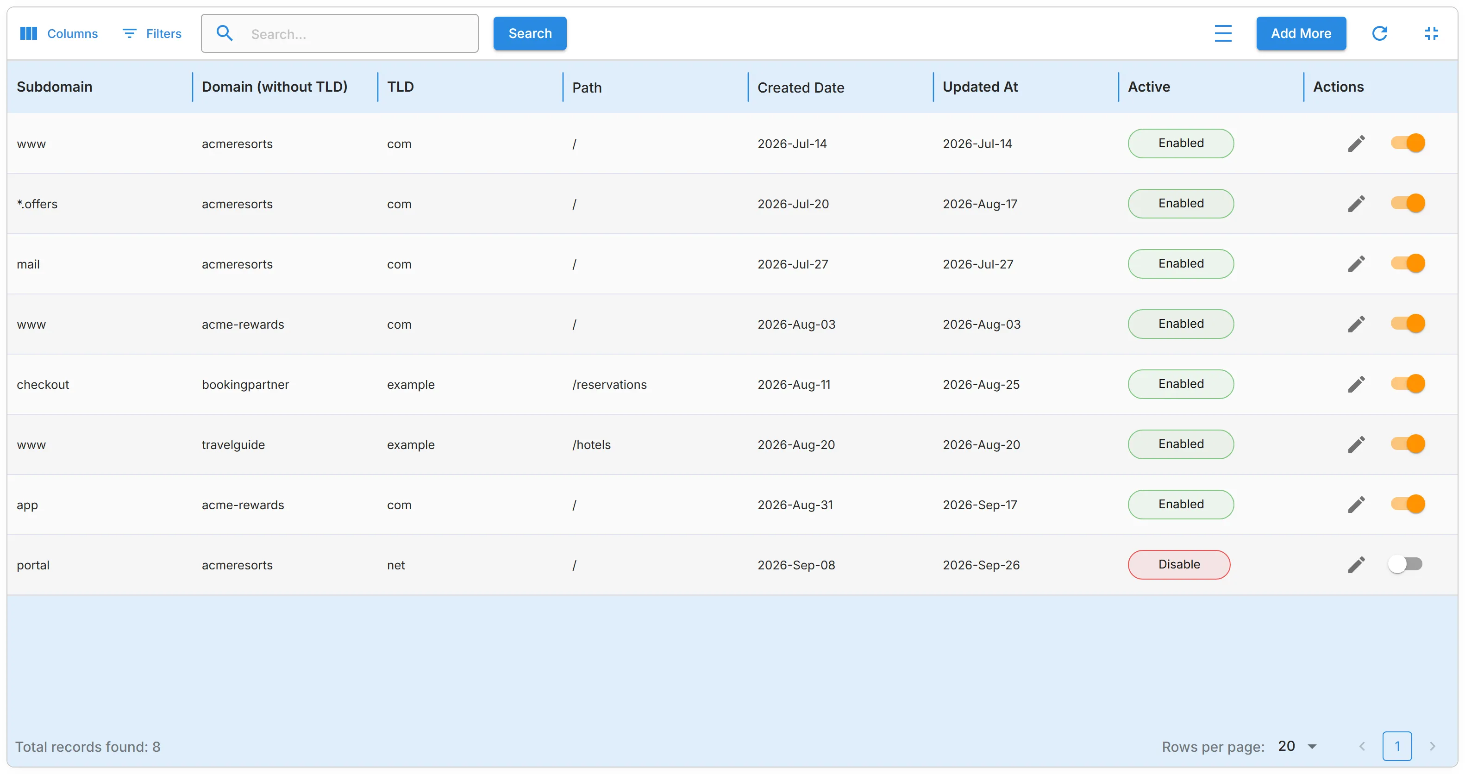
Task: Disable the mail acmeresorts switch
Action: click(x=1407, y=263)
